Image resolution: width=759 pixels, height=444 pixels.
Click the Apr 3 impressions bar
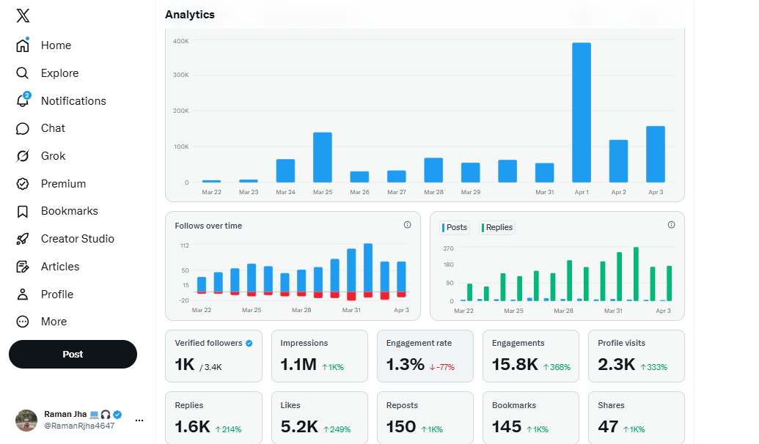pyautogui.click(x=656, y=155)
